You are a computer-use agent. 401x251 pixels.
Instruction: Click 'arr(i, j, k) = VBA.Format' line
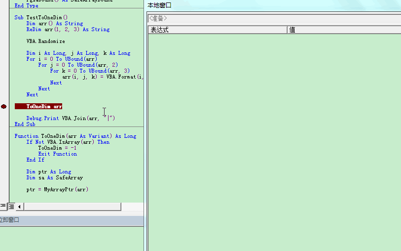(x=103, y=77)
